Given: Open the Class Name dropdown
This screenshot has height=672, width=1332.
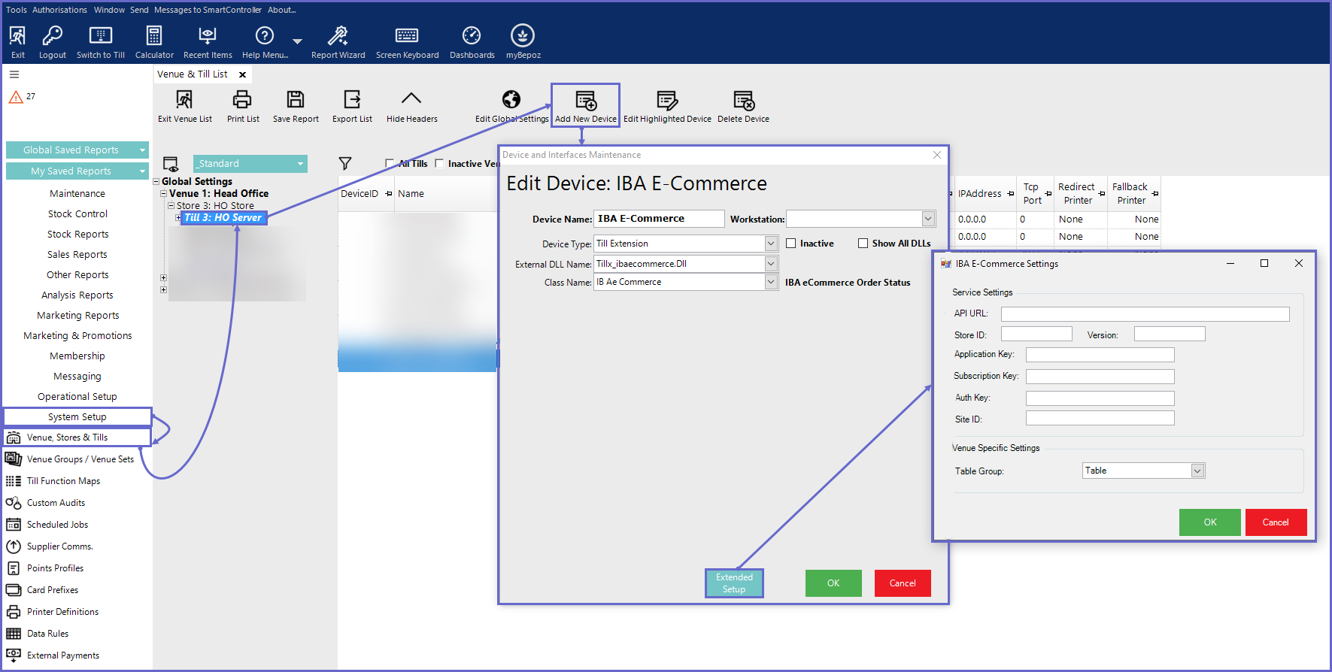Looking at the screenshot, I should click(771, 282).
